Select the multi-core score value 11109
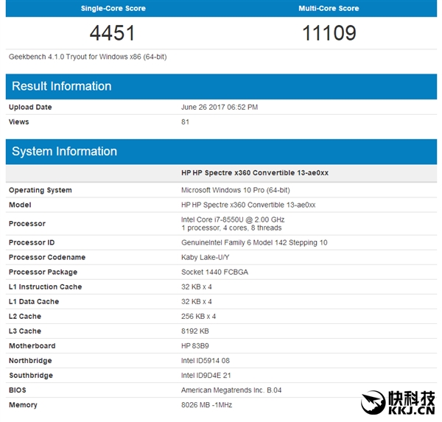 click(x=329, y=33)
